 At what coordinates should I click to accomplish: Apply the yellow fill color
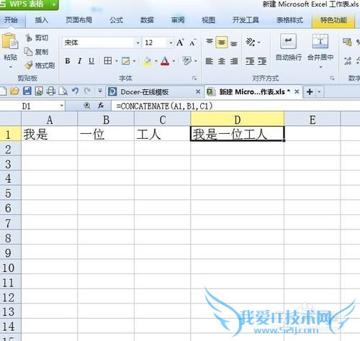pyautogui.click(x=148, y=61)
